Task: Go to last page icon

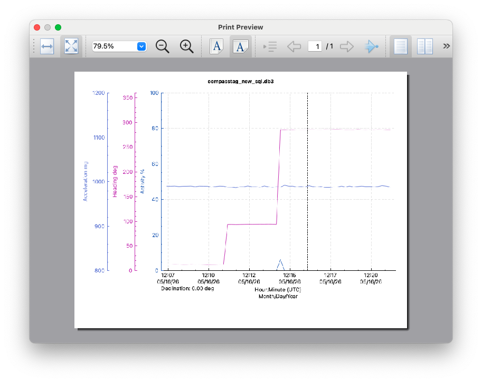Action: (x=371, y=46)
